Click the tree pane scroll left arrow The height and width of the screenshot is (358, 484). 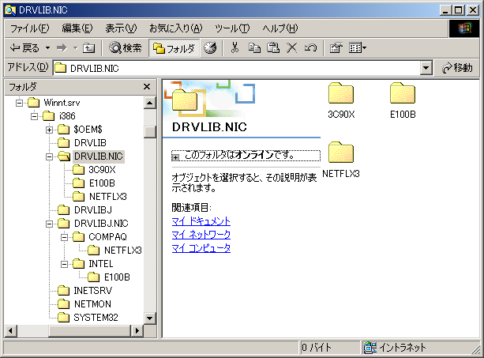pyautogui.click(x=11, y=331)
